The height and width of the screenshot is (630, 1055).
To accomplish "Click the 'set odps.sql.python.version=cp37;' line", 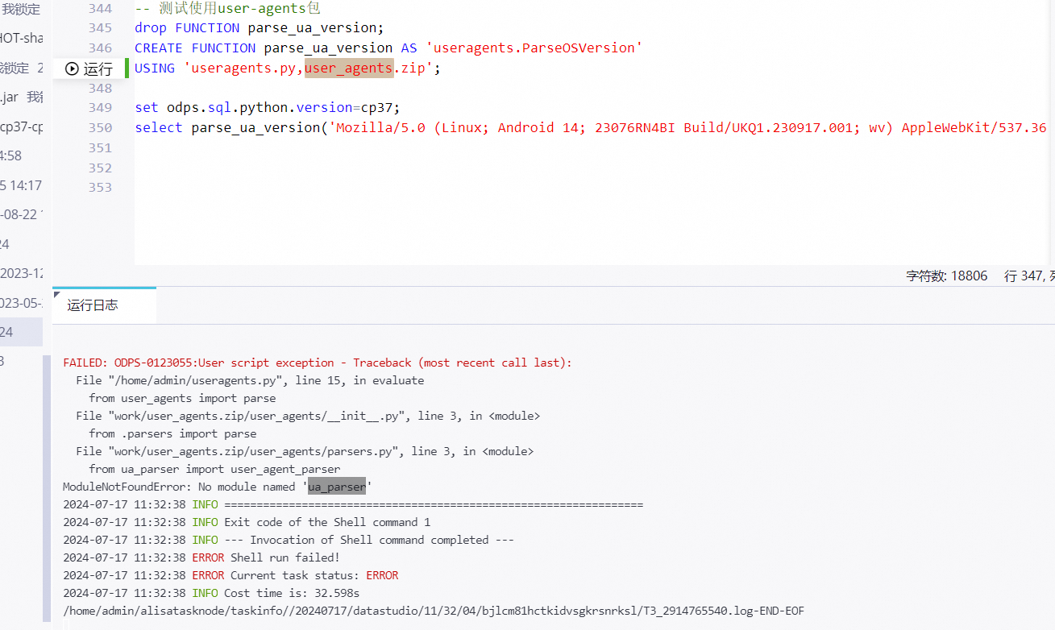I will (x=268, y=108).
